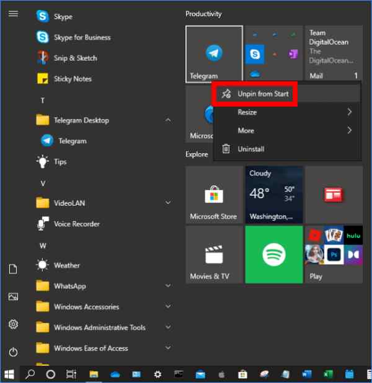
Task: Open the green Spotify tile
Action: click(274, 255)
